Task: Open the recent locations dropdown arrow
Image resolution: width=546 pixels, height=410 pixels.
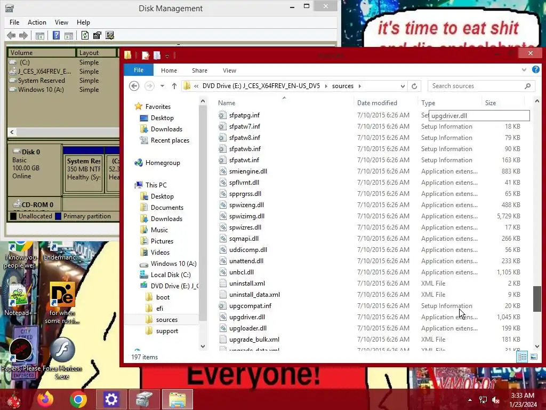Action: coord(162,86)
